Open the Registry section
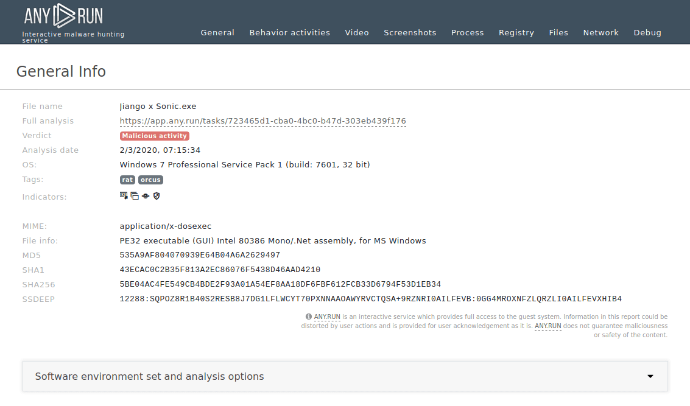Image resolution: width=690 pixels, height=406 pixels. [516, 33]
